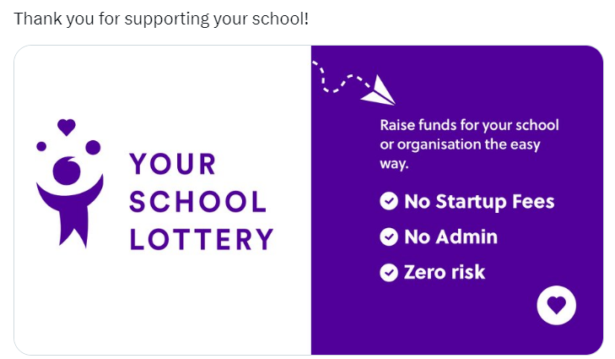Click checkmark beside Zero risk
The width and height of the screenshot is (615, 359).
click(389, 272)
